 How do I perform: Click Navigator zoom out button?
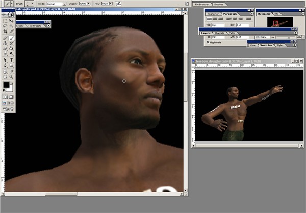click(x=273, y=37)
